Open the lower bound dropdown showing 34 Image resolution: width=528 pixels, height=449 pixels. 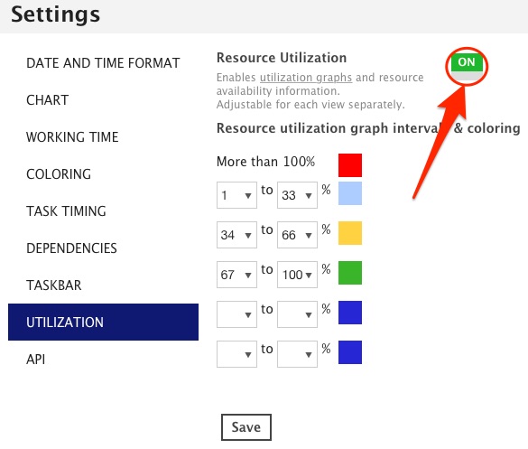pos(236,235)
